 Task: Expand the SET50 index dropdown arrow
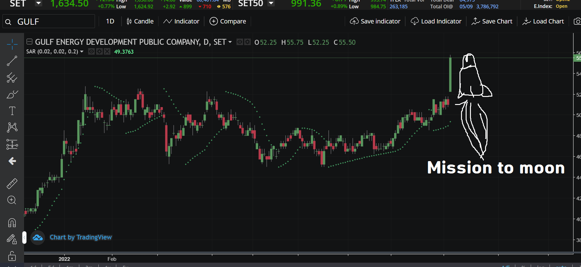[271, 3]
